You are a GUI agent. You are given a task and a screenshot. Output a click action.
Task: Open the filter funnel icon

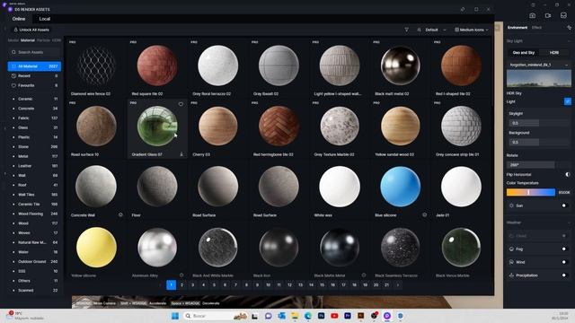(x=406, y=30)
